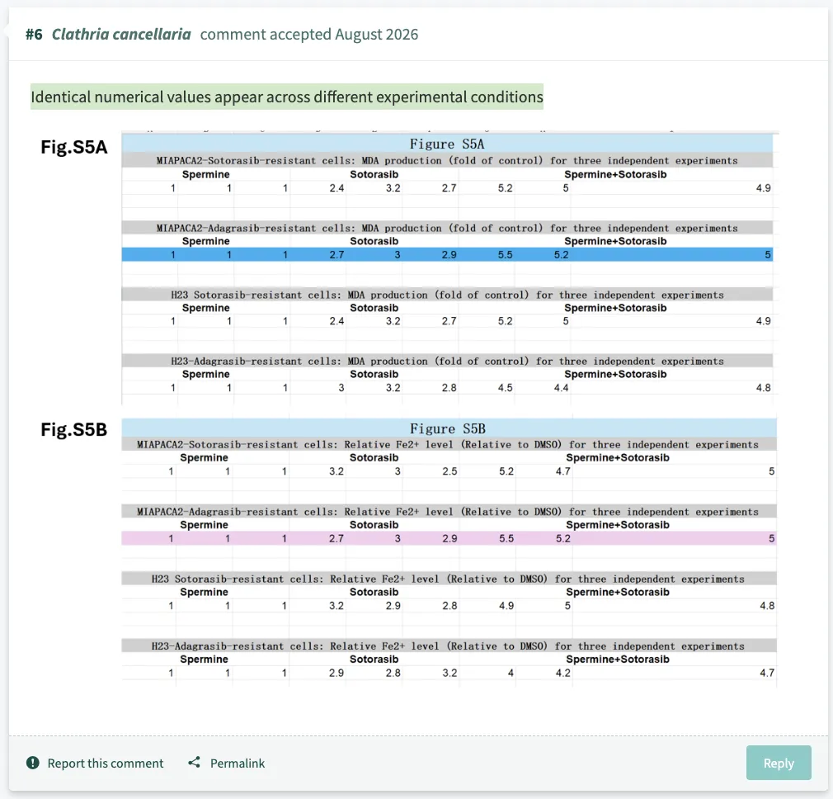Click value 4.9 in S5A MIAPACA2-Sotorasib row
Viewport: 833px width, 799px height.
pos(764,188)
